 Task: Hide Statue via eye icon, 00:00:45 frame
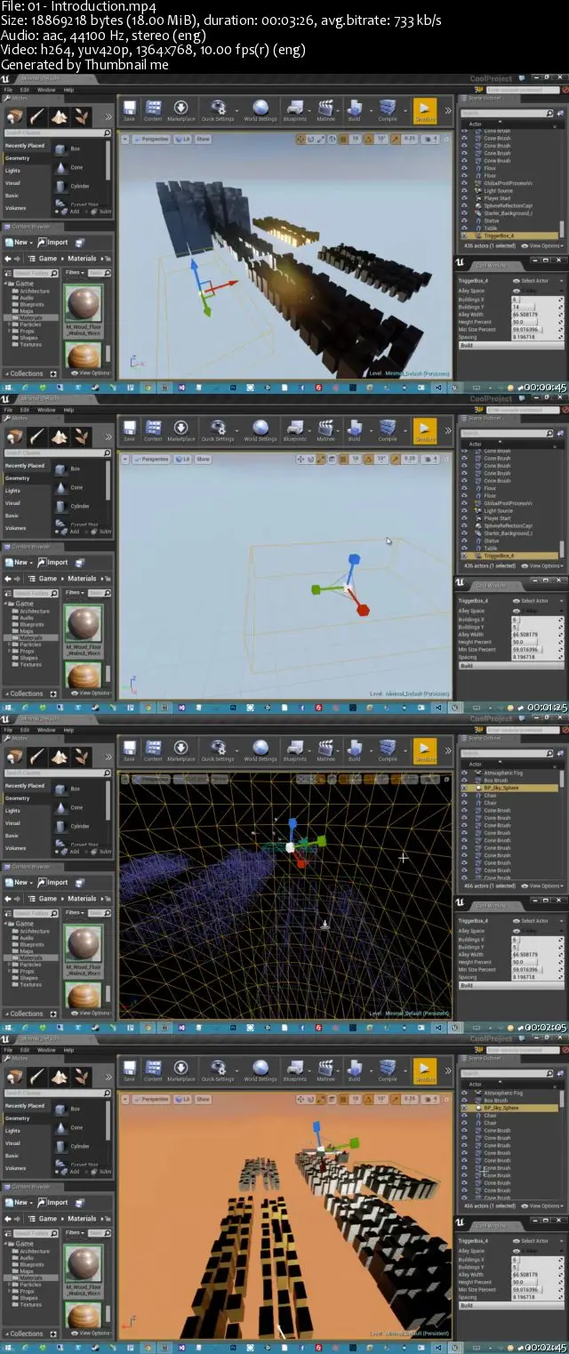[x=464, y=220]
